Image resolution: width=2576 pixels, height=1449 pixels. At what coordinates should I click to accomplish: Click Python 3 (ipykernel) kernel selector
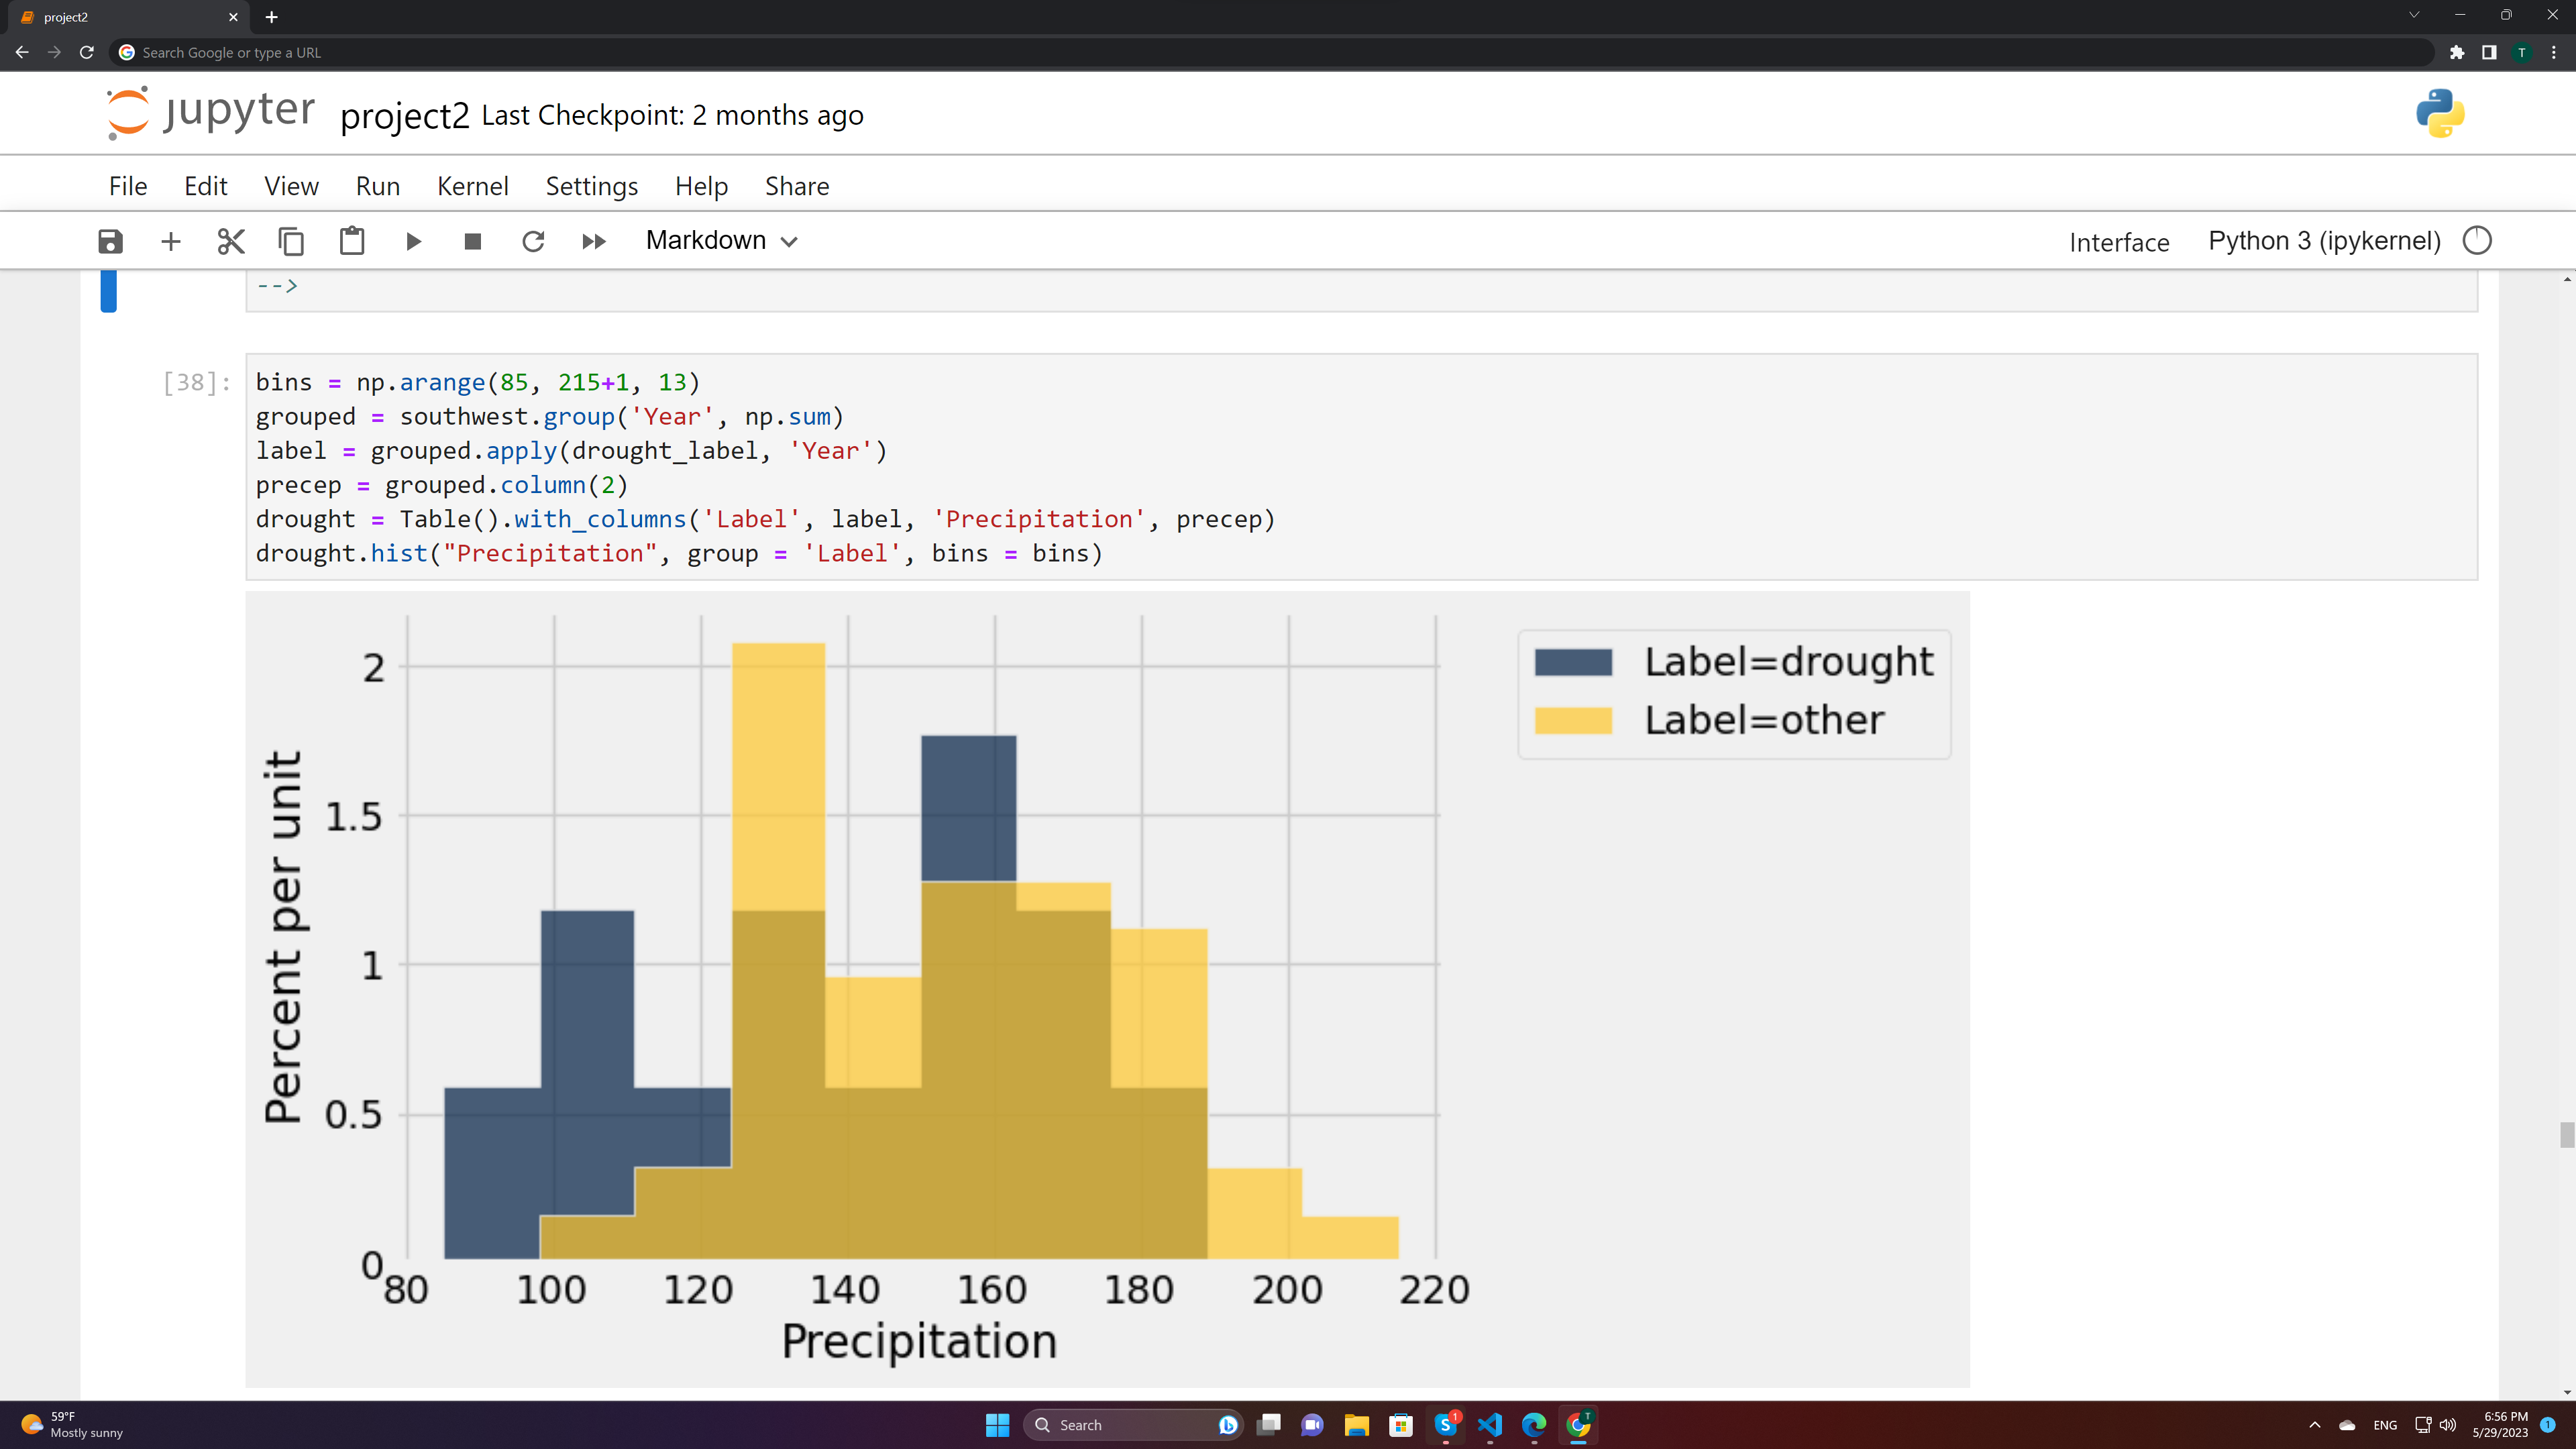click(2324, 241)
